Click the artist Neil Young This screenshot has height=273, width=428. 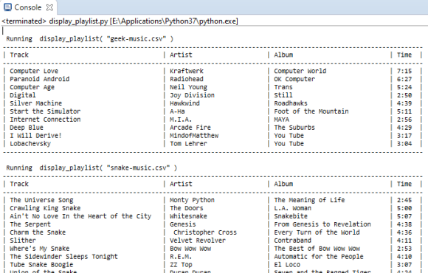pyautogui.click(x=188, y=87)
